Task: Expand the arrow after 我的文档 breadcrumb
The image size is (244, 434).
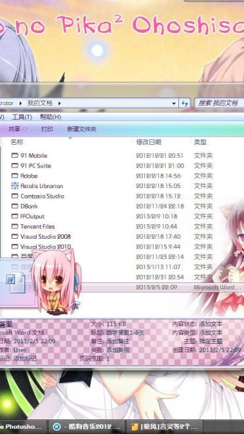Action: [59, 103]
